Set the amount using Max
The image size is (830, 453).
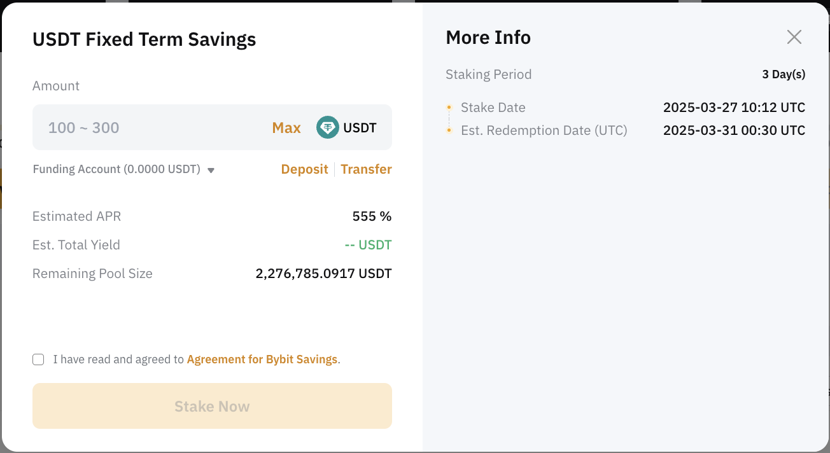(x=286, y=128)
